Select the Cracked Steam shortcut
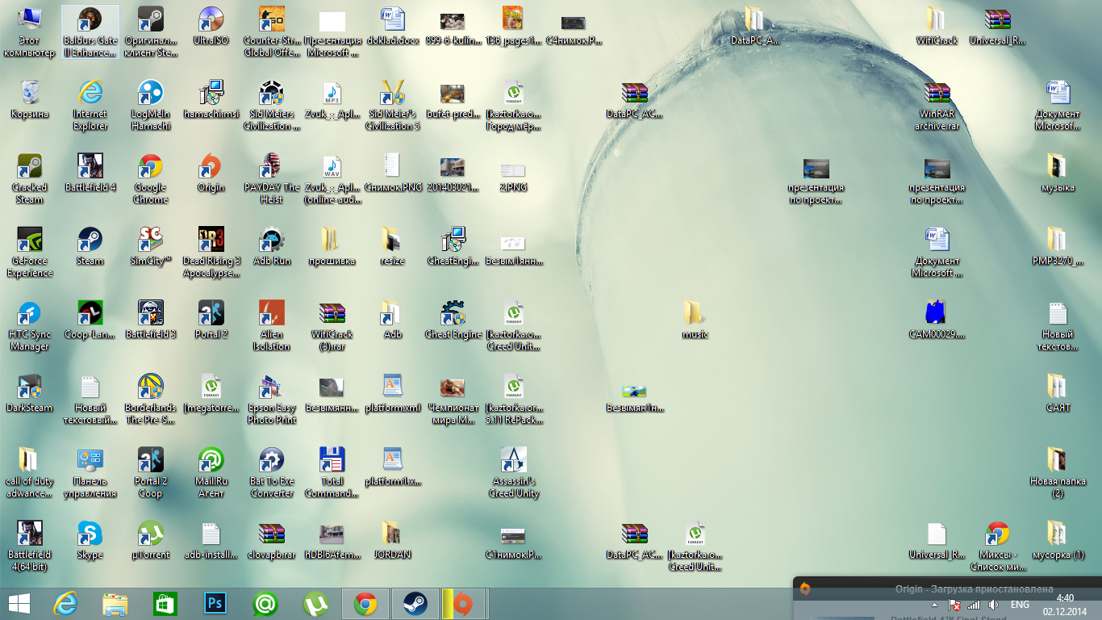This screenshot has width=1102, height=620. pos(30,178)
